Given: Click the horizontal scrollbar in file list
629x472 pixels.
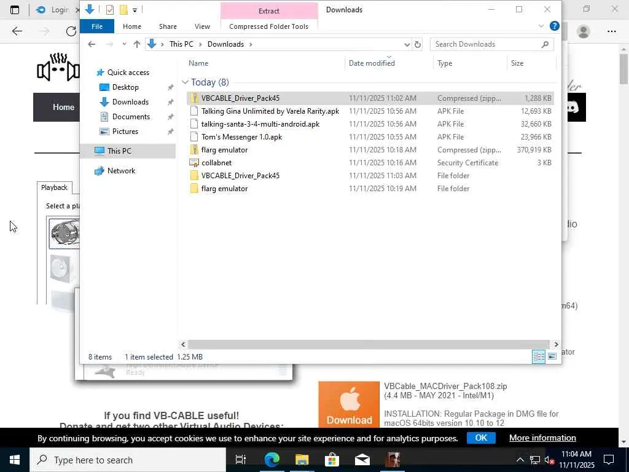Looking at the screenshot, I should [x=369, y=344].
